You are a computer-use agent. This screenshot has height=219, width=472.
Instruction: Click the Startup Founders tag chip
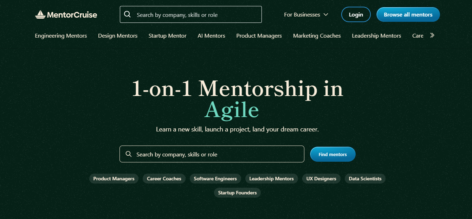237,193
